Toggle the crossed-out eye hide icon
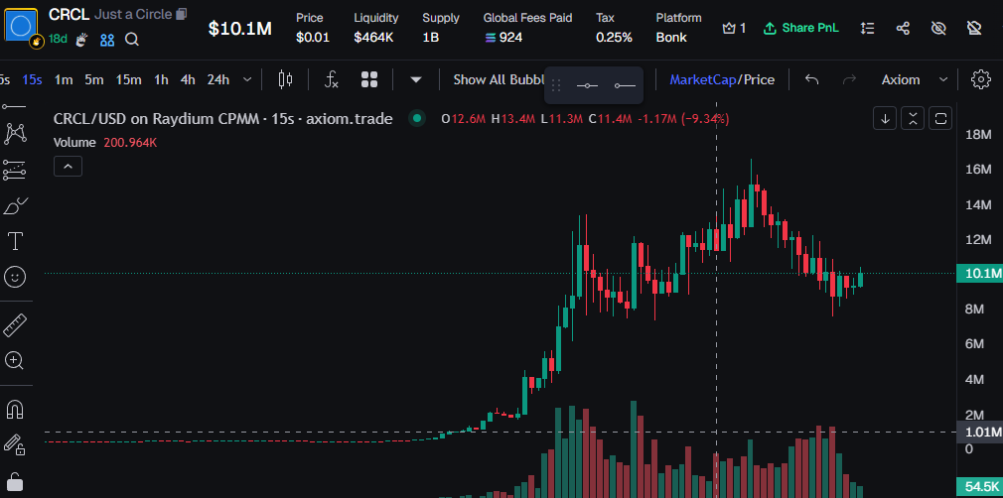The image size is (1003, 498). (x=938, y=28)
